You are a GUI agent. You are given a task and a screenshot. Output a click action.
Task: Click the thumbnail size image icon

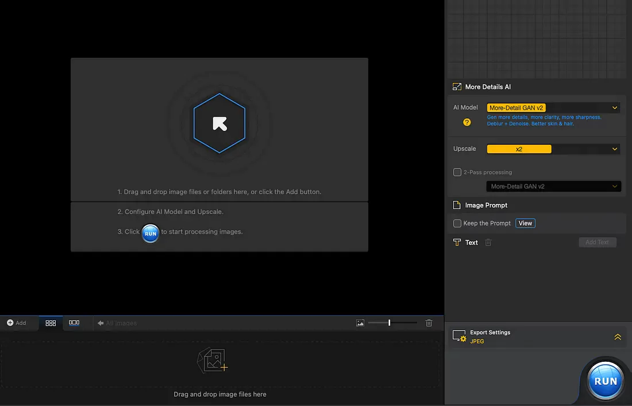pyautogui.click(x=360, y=323)
